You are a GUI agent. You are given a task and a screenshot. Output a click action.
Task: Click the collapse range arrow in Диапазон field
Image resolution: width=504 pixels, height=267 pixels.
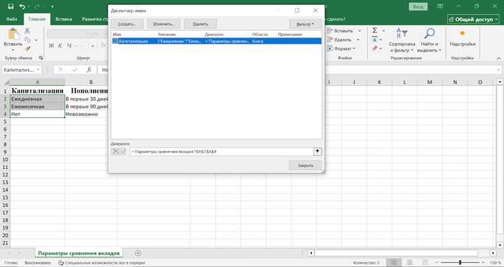318,152
